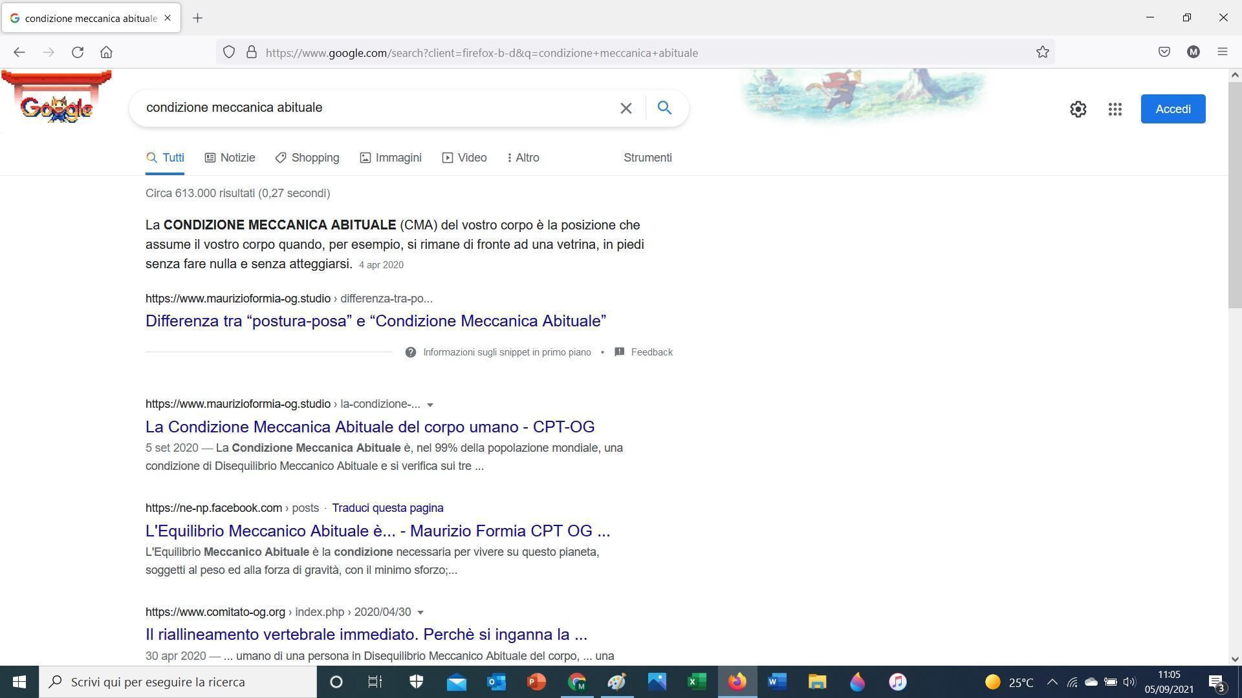The height and width of the screenshot is (698, 1242).
Task: Open the Google apps grid
Action: point(1115,109)
